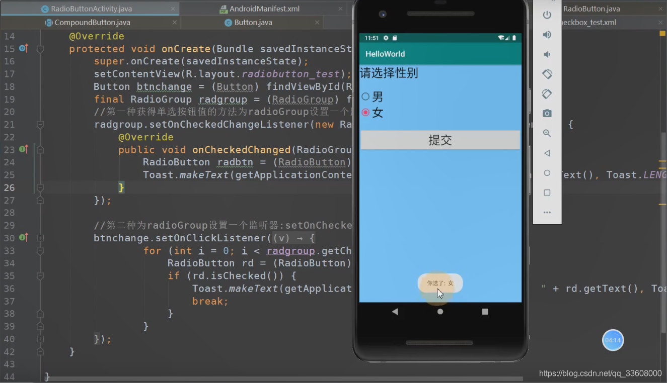Click the settings gear in phone status bar
The image size is (667, 383).
[x=386, y=38]
